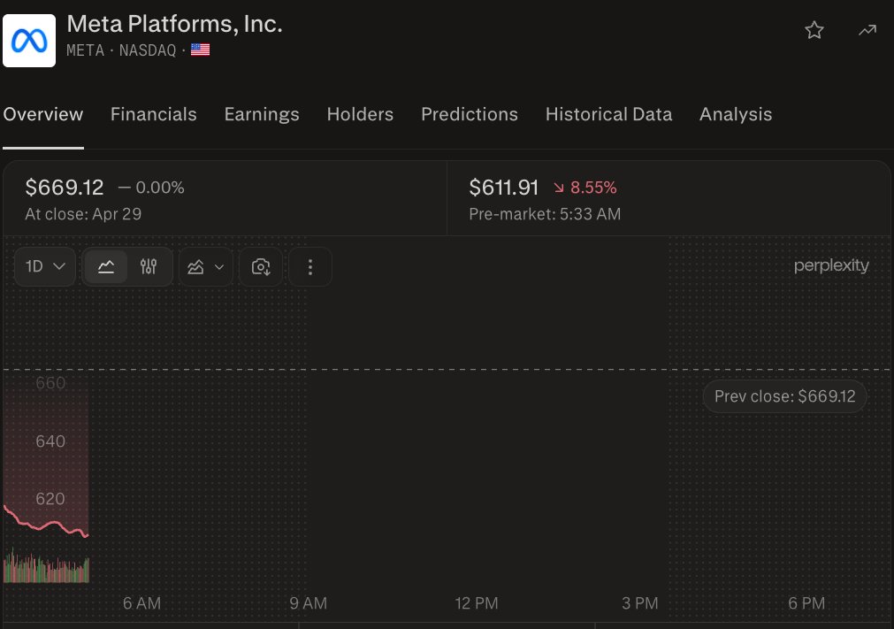The width and height of the screenshot is (894, 629).
Task: Open the three-dot more options menu
Action: [x=310, y=266]
